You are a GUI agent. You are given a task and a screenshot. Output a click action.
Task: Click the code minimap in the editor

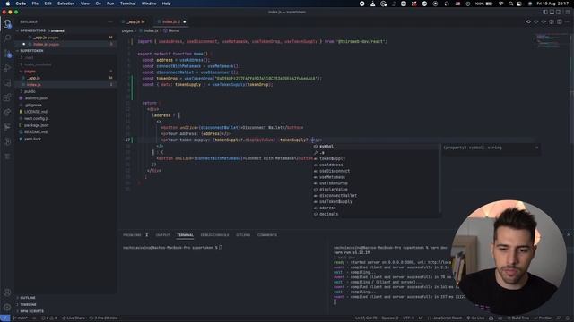point(551,40)
